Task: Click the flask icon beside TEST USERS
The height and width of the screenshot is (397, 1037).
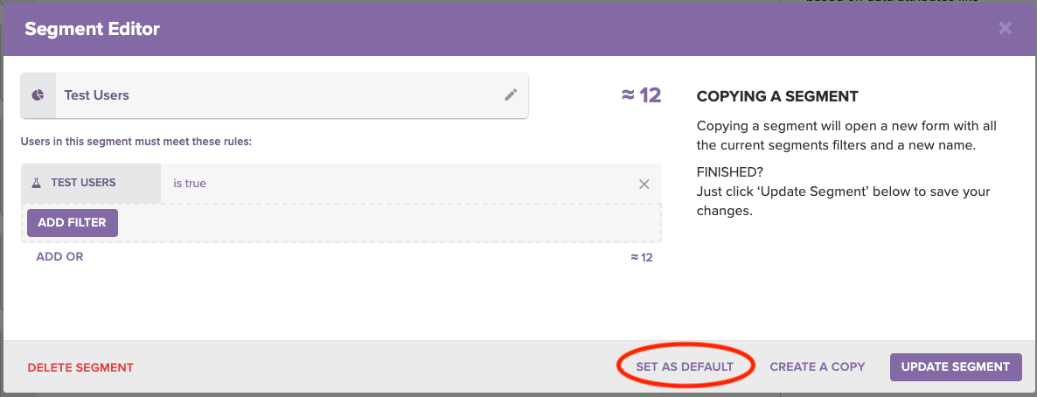Action: click(x=37, y=183)
